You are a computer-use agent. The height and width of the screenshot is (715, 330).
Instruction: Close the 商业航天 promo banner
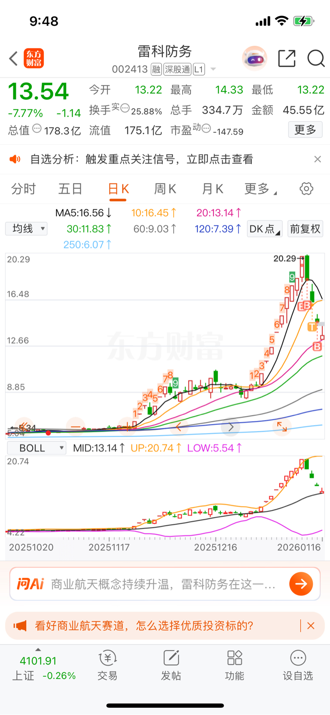click(x=311, y=626)
